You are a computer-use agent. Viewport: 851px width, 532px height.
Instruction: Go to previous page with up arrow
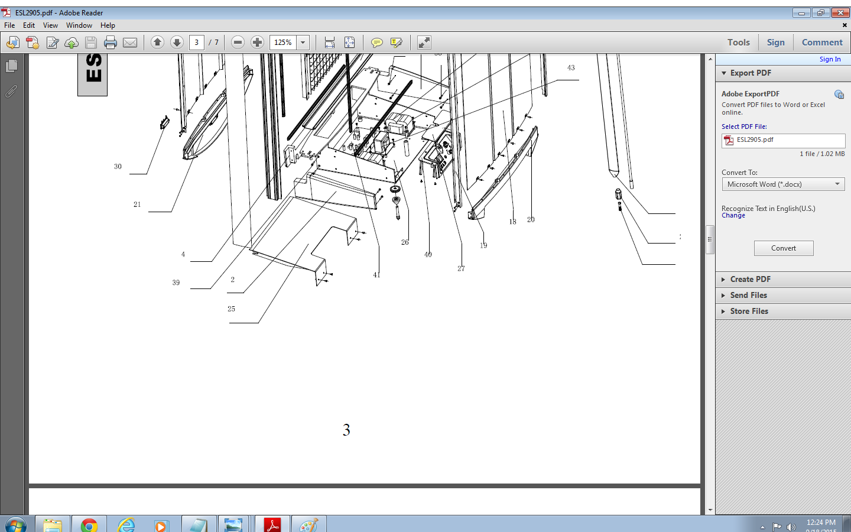[157, 42]
